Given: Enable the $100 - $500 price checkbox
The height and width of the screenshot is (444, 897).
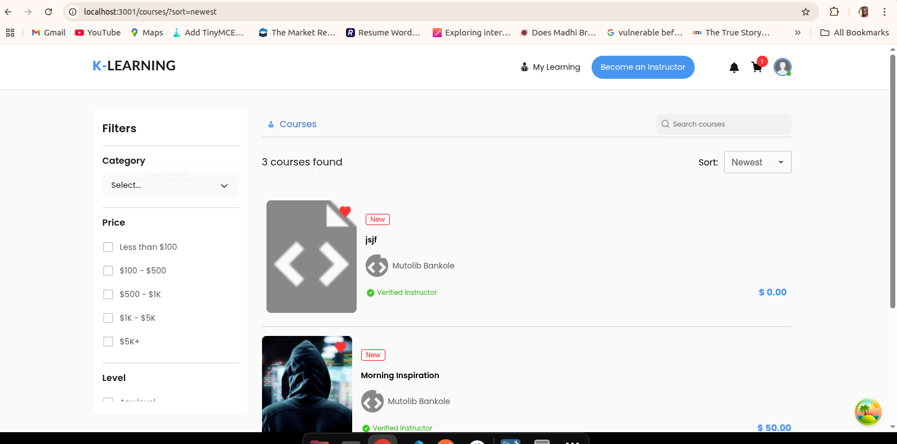Looking at the screenshot, I should [108, 271].
